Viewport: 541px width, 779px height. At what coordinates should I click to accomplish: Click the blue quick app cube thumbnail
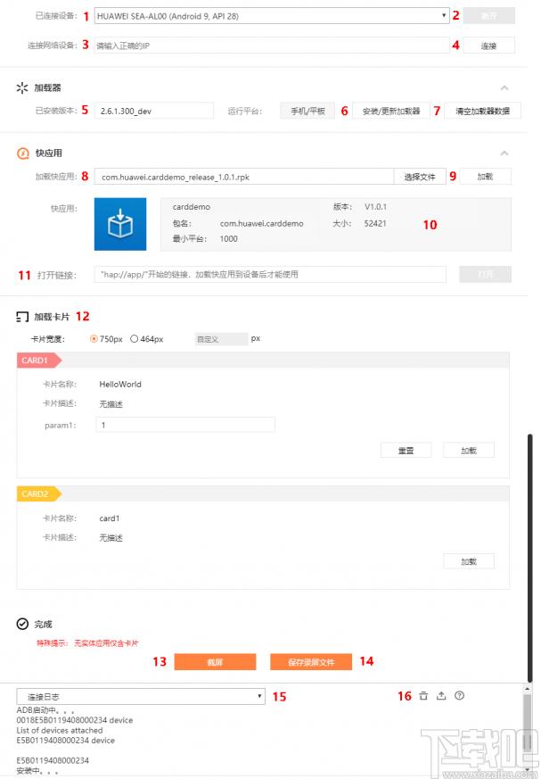tap(119, 224)
